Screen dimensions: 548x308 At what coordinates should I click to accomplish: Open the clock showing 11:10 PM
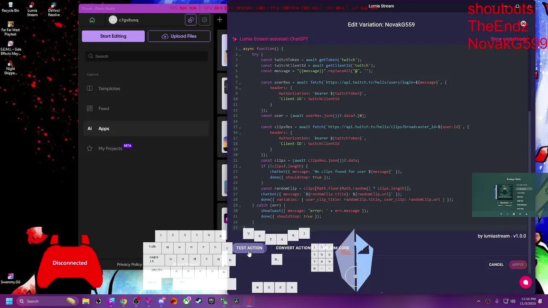[528, 301]
